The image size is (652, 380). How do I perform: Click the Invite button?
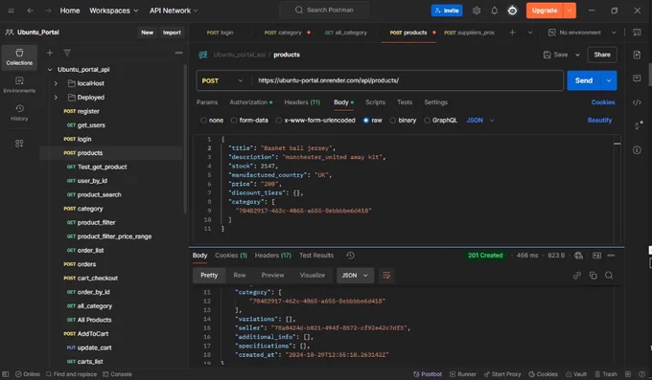point(447,11)
